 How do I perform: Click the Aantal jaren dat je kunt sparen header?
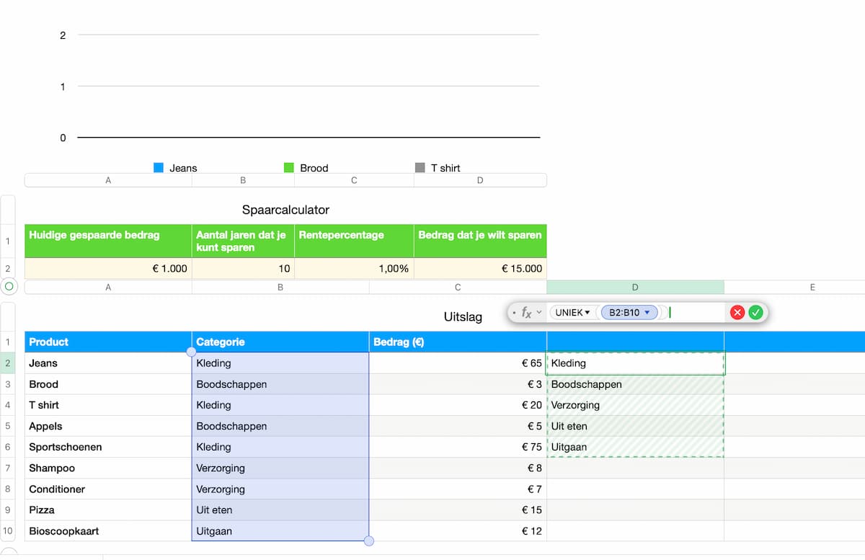tap(243, 241)
